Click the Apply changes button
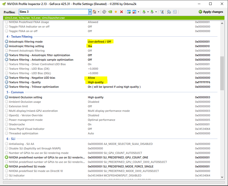 click(x=211, y=12)
